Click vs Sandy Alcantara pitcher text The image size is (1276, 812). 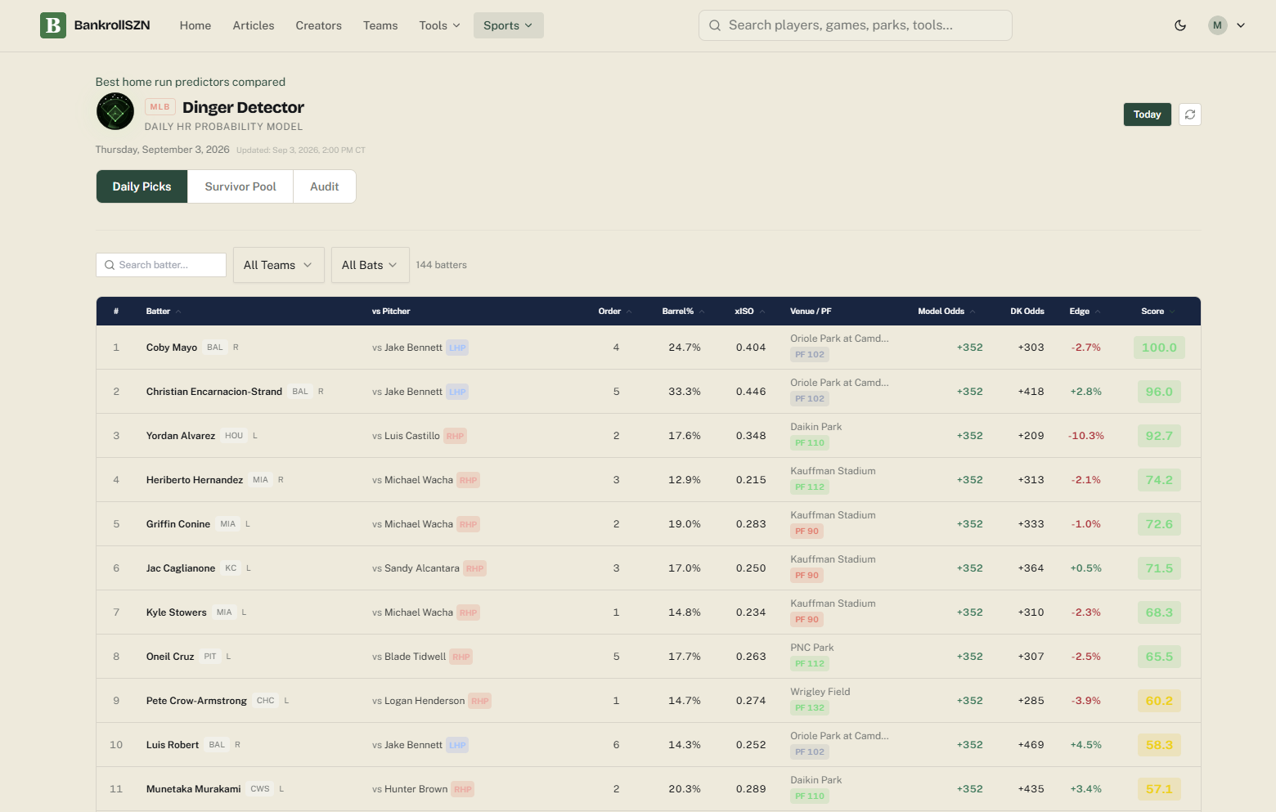click(x=416, y=568)
